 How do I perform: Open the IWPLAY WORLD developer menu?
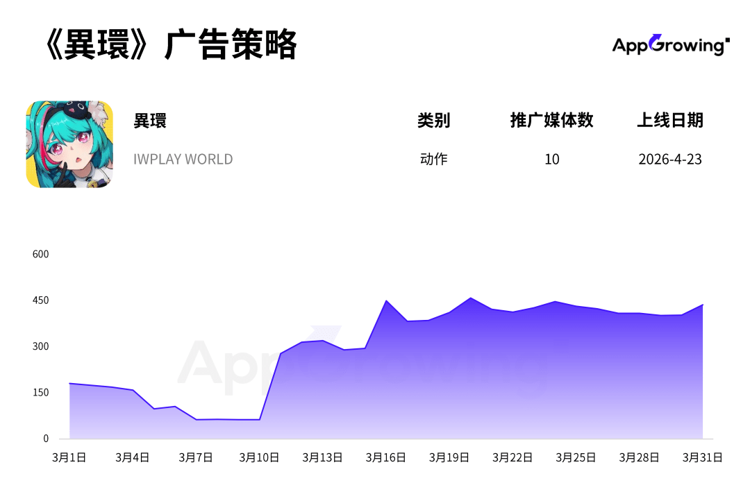[183, 159]
